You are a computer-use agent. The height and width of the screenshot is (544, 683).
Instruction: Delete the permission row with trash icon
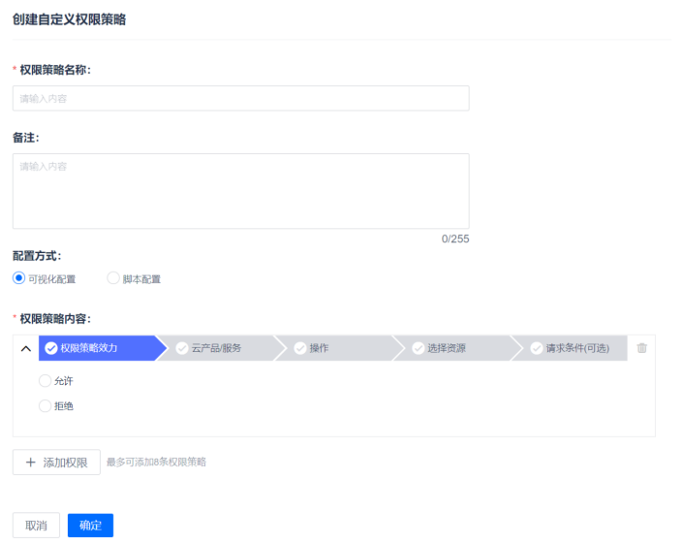click(x=641, y=348)
